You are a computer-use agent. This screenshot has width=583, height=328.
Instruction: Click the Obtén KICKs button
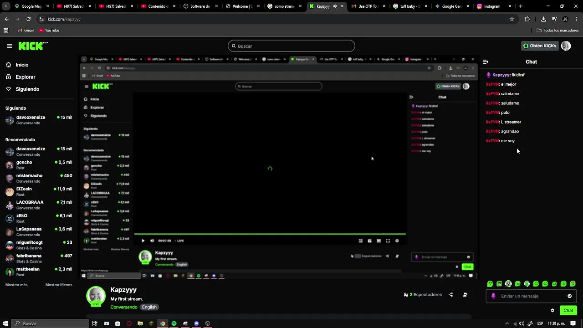click(540, 46)
